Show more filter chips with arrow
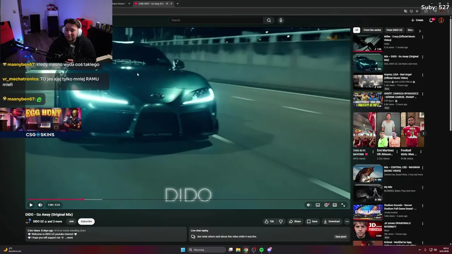The height and width of the screenshot is (254, 452). [420, 31]
